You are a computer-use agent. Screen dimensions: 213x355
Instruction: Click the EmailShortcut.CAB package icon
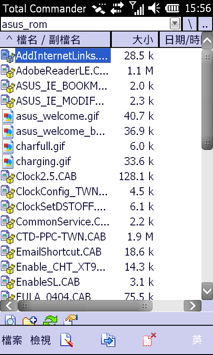tap(8, 252)
